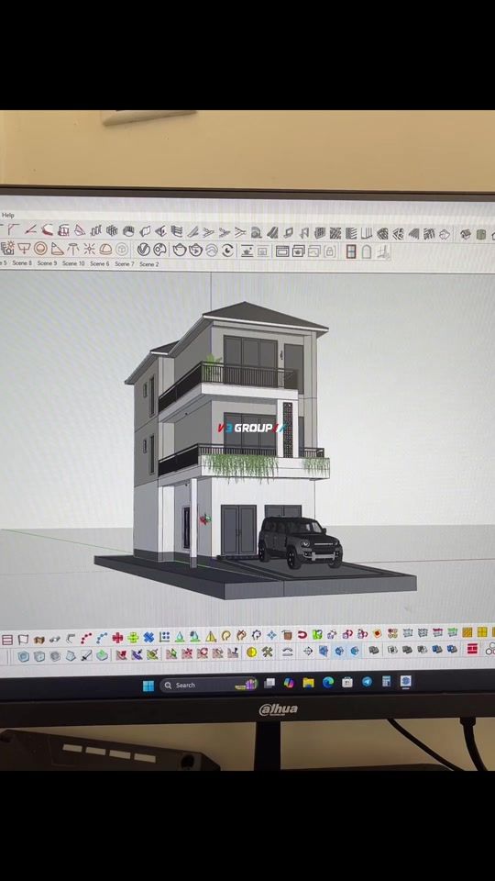Click the Windows taskbar Search box
This screenshot has height=881, width=495.
pos(209,685)
